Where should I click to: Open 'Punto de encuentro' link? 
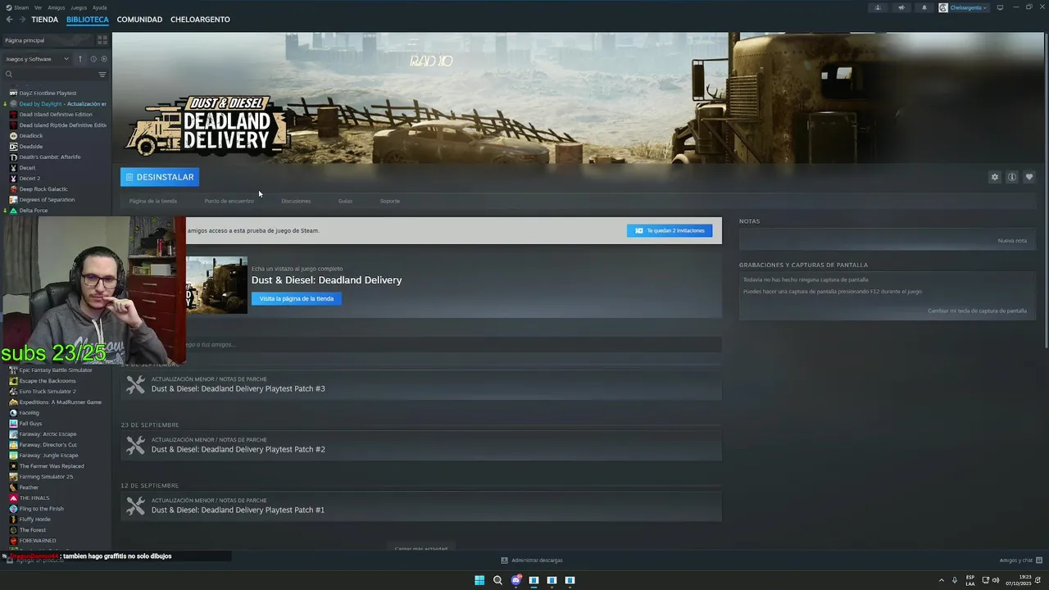(x=229, y=201)
